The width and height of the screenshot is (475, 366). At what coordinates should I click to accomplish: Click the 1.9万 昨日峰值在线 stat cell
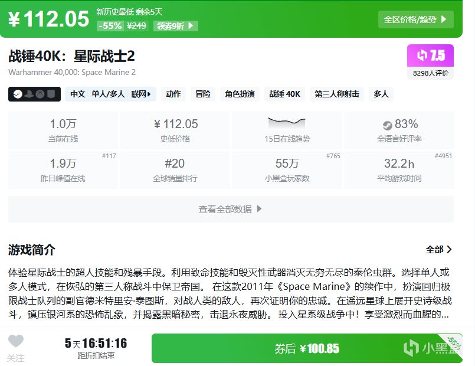point(63,170)
